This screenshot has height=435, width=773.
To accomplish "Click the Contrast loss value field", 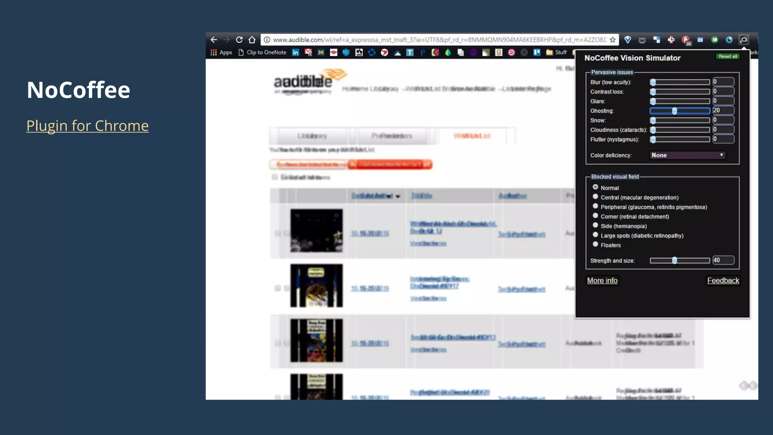I will [x=723, y=91].
